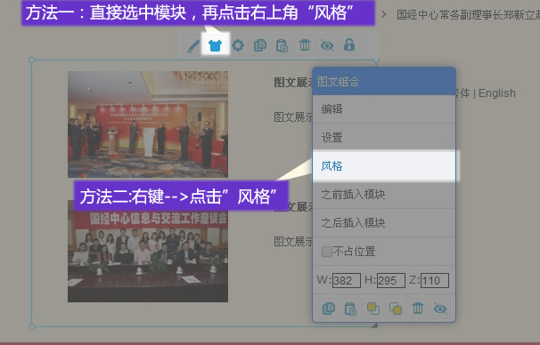Click send-to-back layer icon in context menu
This screenshot has height=345, width=540.
(x=396, y=309)
